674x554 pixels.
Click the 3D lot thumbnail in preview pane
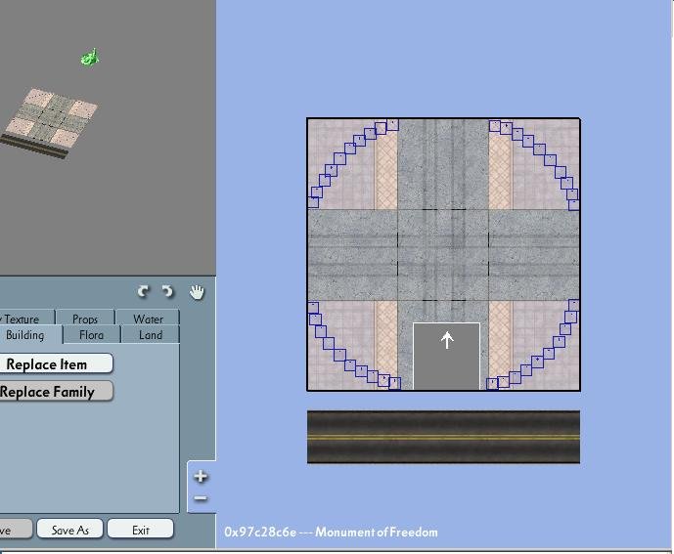(50, 123)
